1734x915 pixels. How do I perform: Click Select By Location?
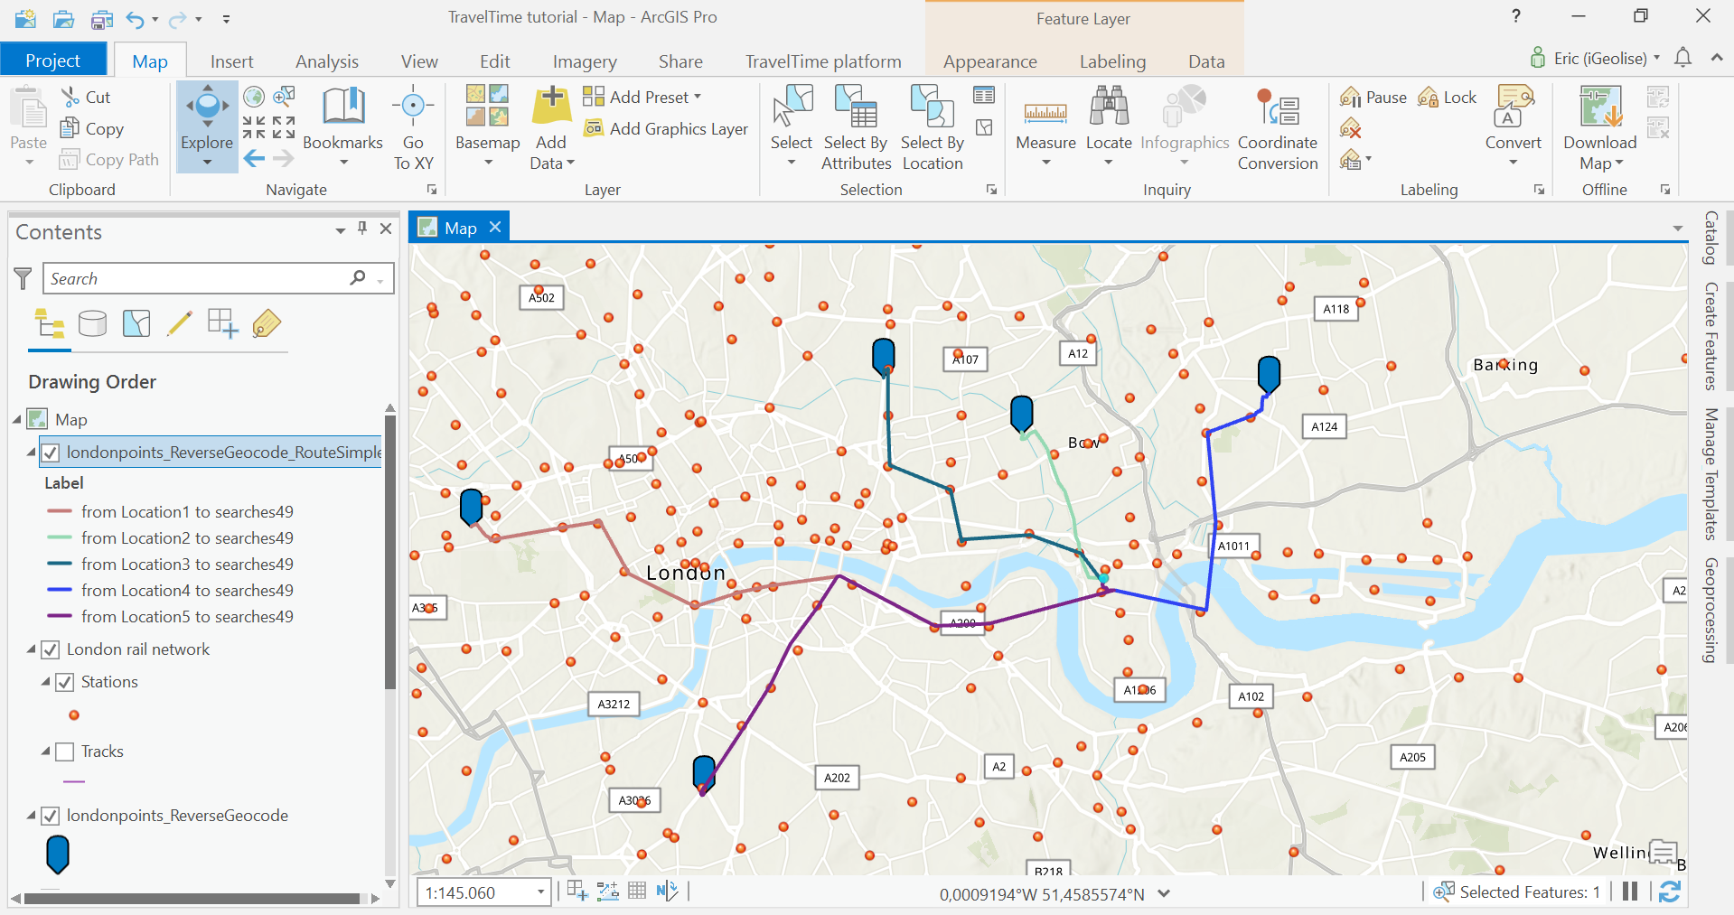pyautogui.click(x=932, y=126)
